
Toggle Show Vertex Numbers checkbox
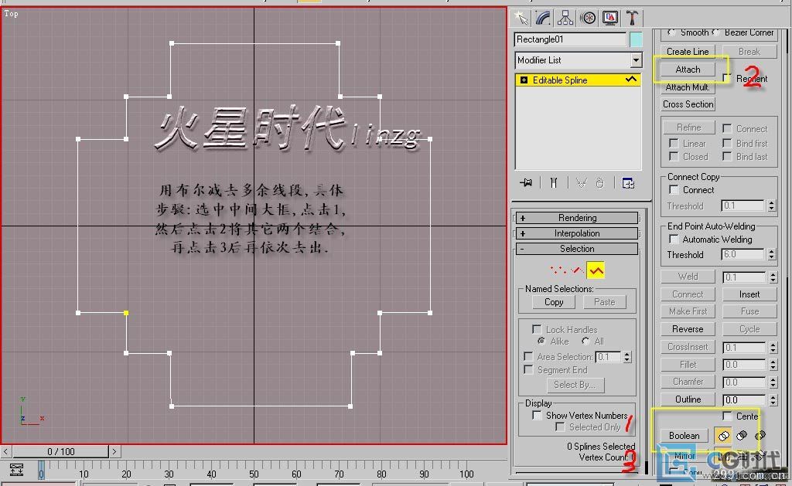[x=537, y=415]
